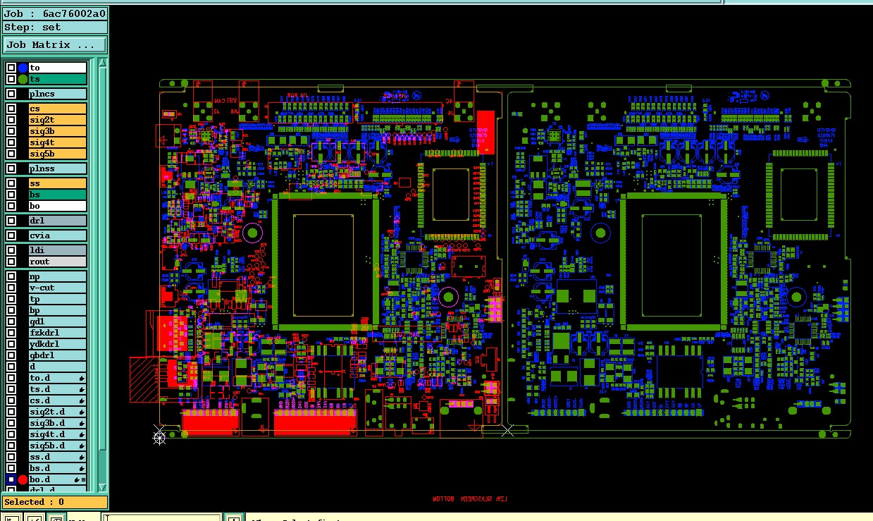
Task: Select the bo layer name
Action: click(x=57, y=206)
